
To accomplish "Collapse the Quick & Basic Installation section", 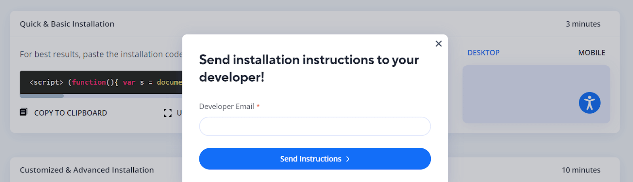I will [67, 24].
